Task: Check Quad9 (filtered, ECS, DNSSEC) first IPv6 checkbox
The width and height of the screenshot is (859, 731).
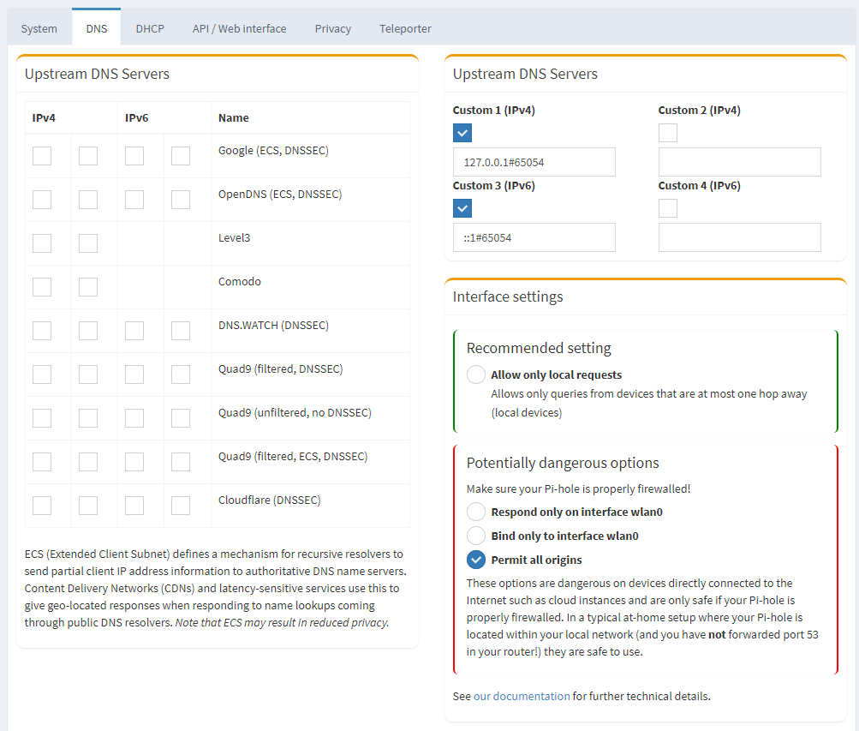Action: (134, 462)
